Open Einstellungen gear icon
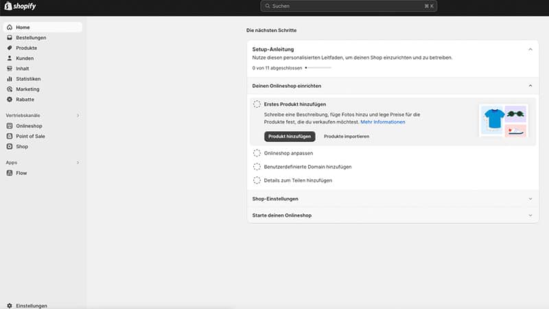Screen dimensions: 549x309 click(x=10, y=306)
